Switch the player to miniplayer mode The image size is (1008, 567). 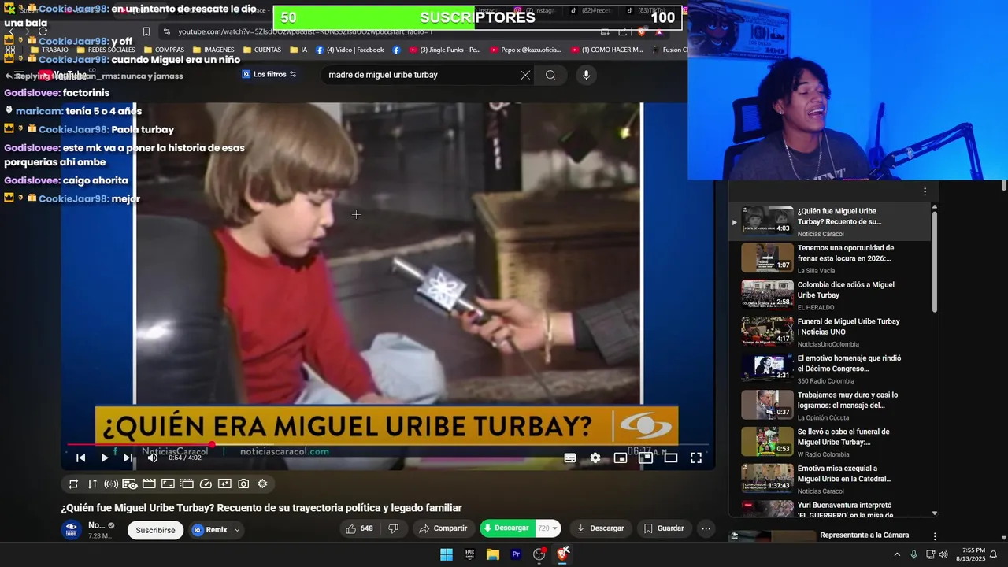tap(621, 458)
